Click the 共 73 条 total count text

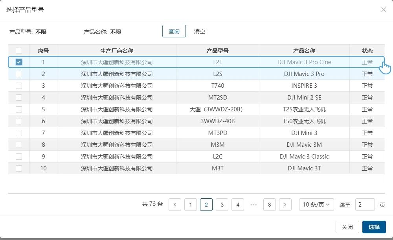(x=152, y=203)
